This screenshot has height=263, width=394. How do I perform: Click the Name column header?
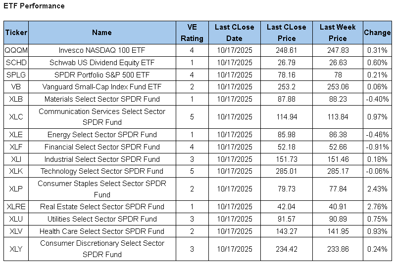click(102, 33)
